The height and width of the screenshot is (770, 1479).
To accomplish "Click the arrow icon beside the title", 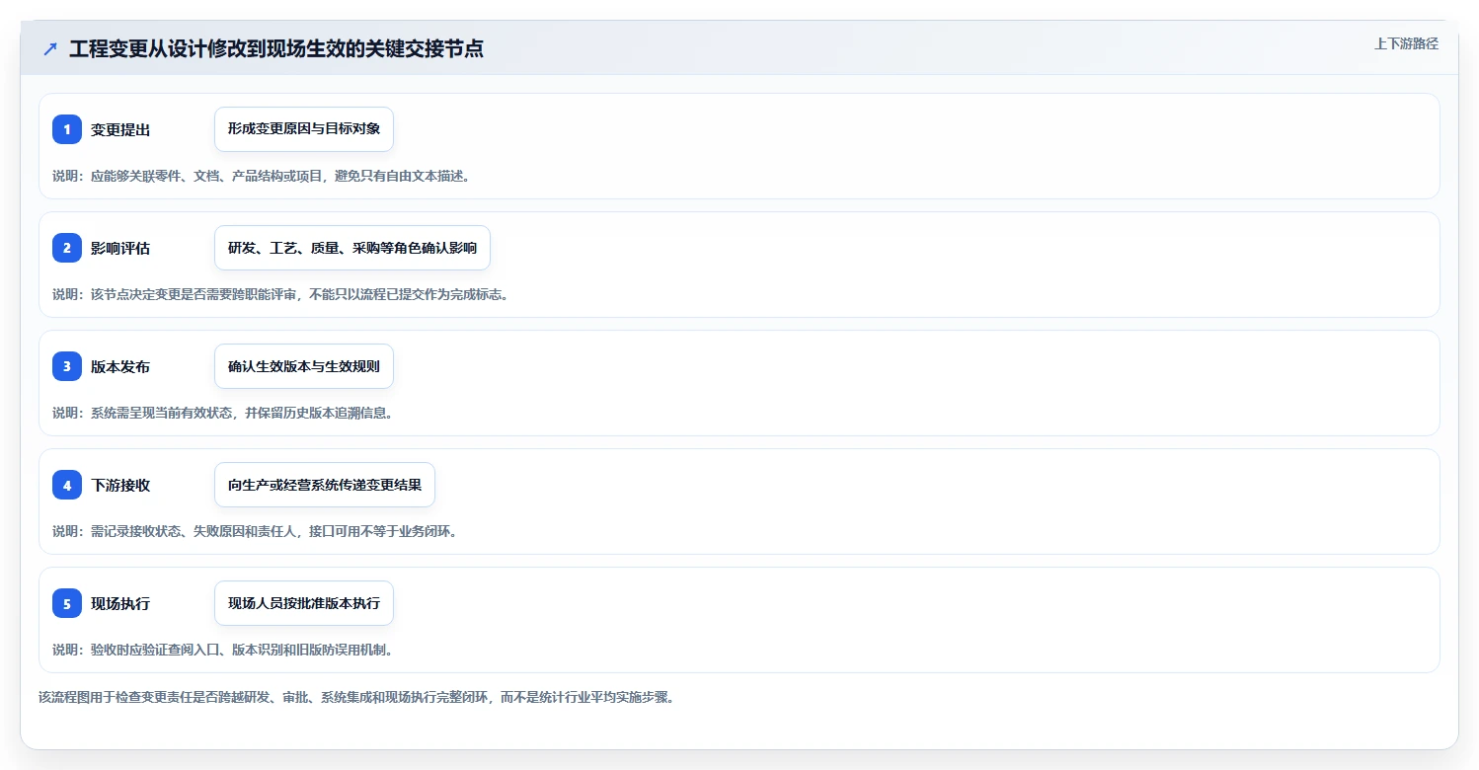I will pyautogui.click(x=50, y=48).
